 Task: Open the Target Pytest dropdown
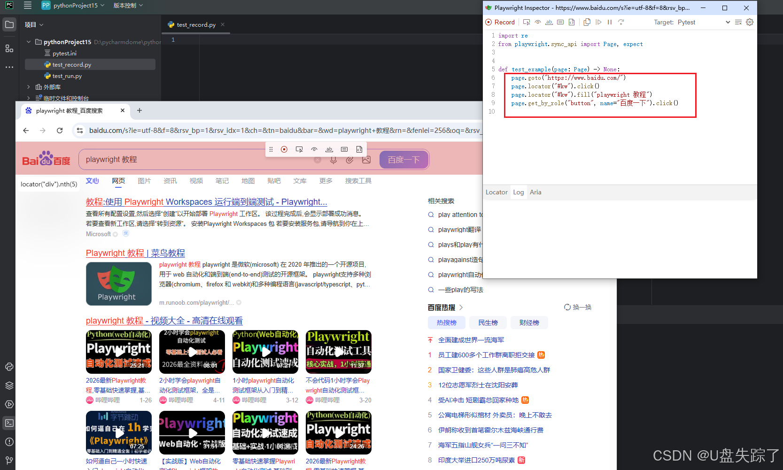coord(704,22)
